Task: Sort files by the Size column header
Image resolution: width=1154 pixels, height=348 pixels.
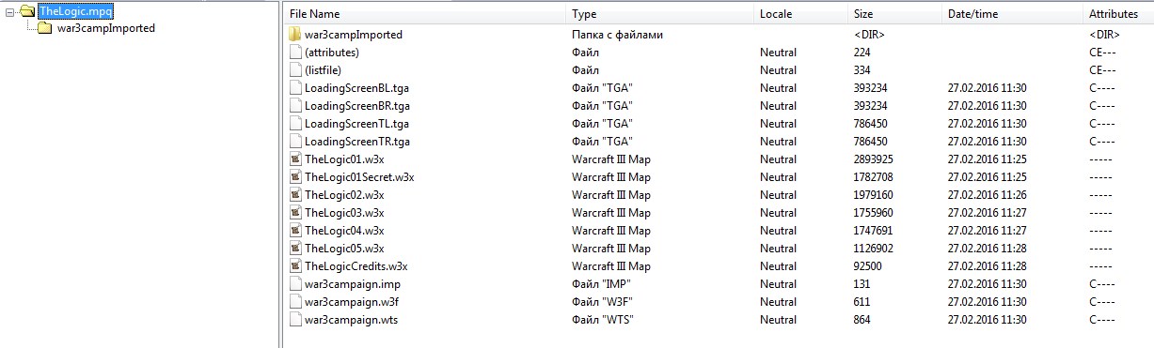Action: 895,14
